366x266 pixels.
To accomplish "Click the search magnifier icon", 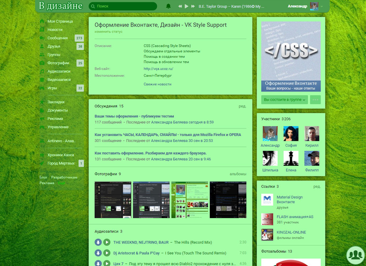I will [93, 6].
